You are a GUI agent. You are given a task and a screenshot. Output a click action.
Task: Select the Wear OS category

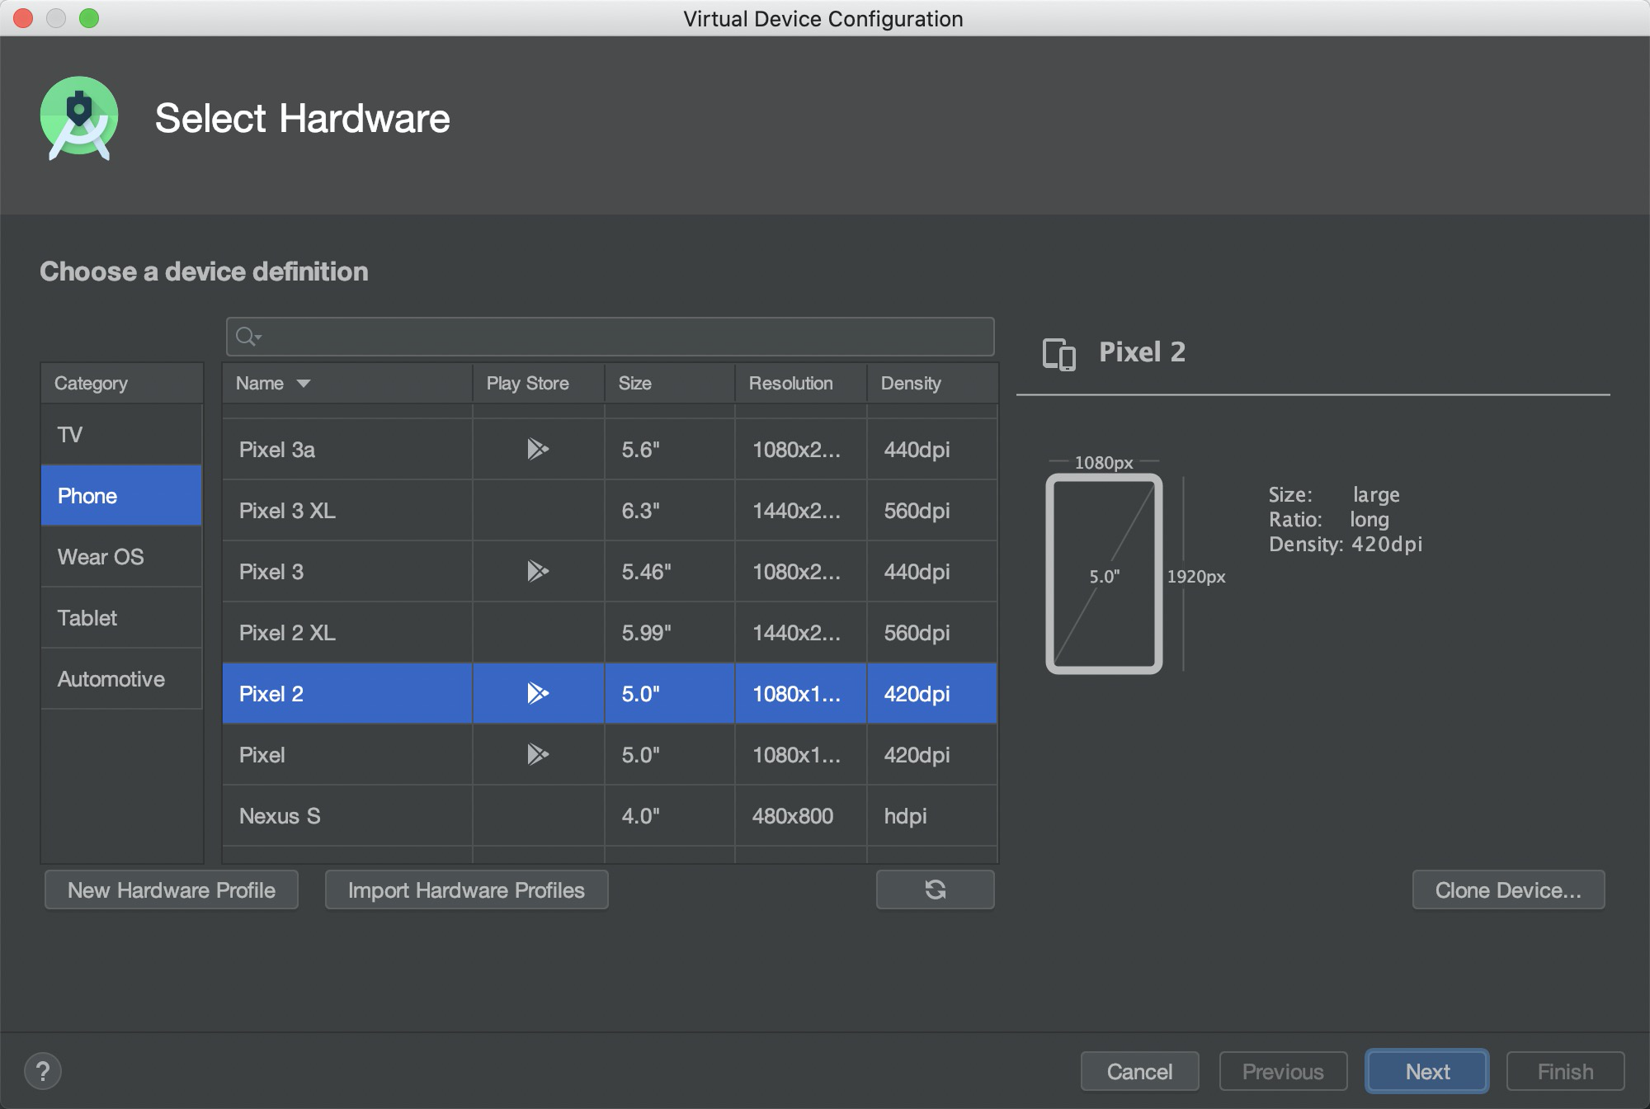coord(121,556)
